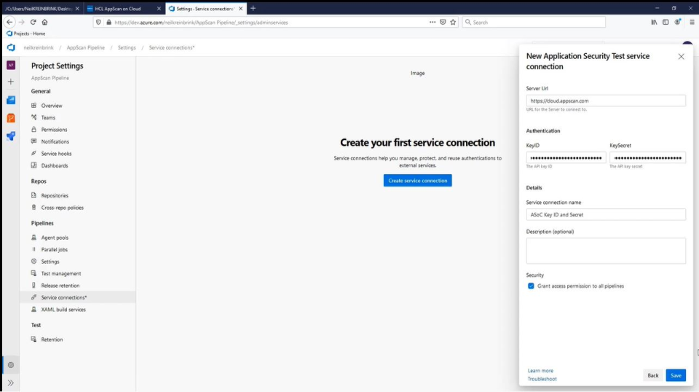
Task: Close the new service connection panel
Action: point(682,57)
